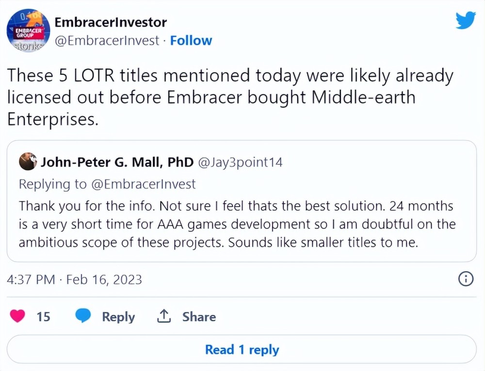The width and height of the screenshot is (485, 371).
Task: Click the like count of 15
Action: pos(43,317)
